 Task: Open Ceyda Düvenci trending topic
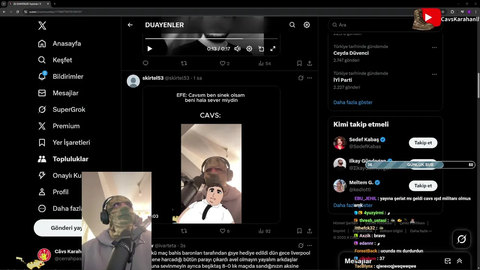(351, 53)
